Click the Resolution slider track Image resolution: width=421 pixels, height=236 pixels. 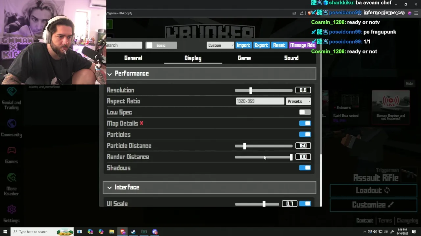[263, 90]
